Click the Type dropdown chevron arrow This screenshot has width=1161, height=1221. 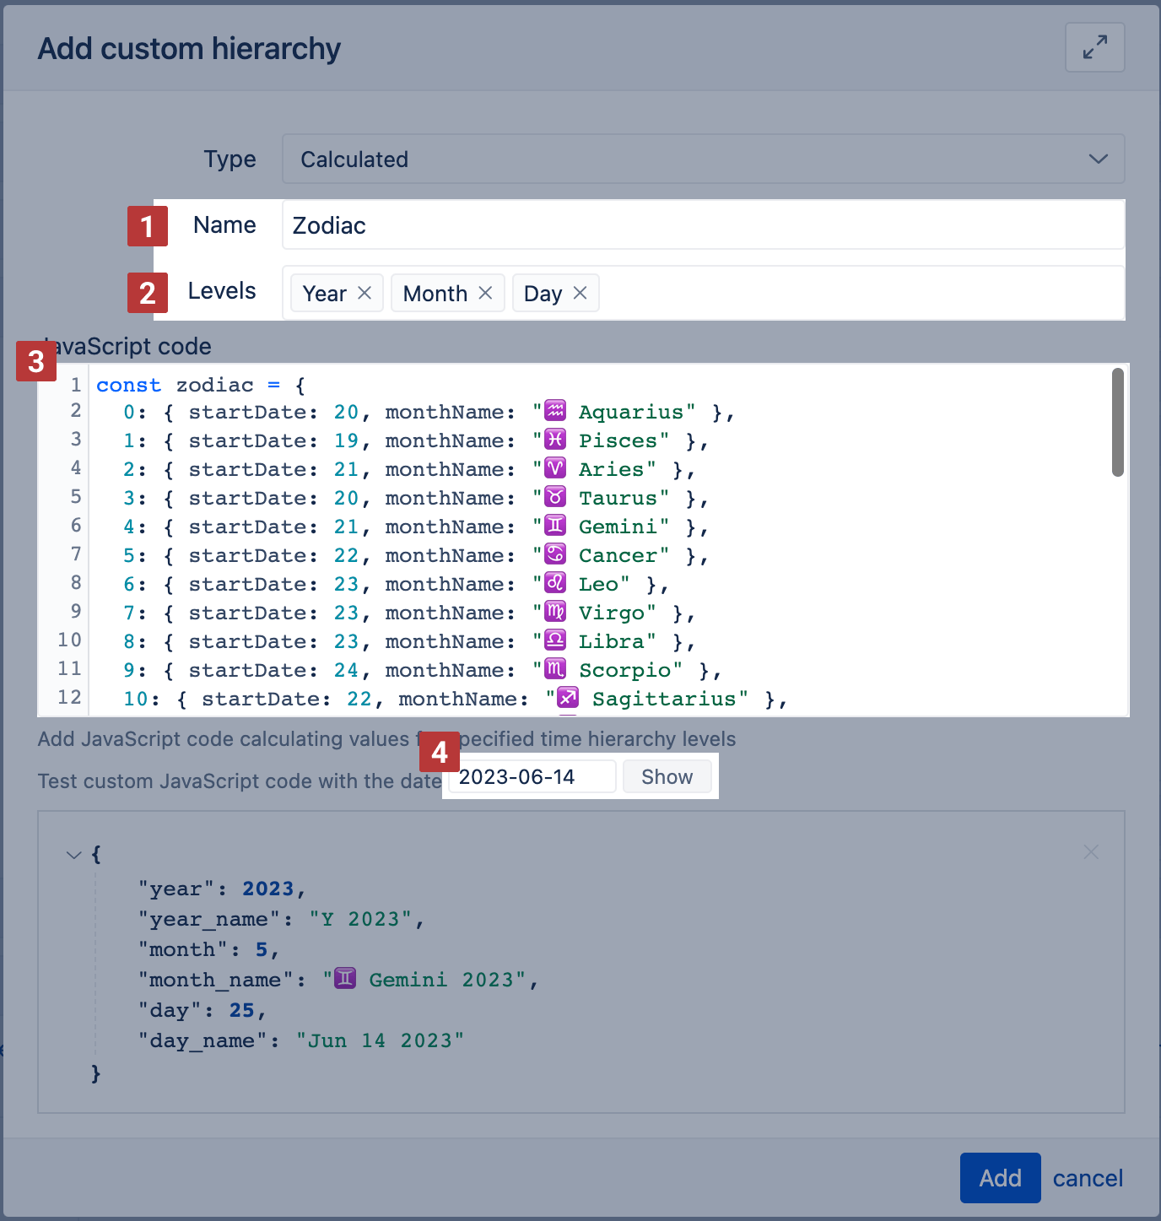1098,159
